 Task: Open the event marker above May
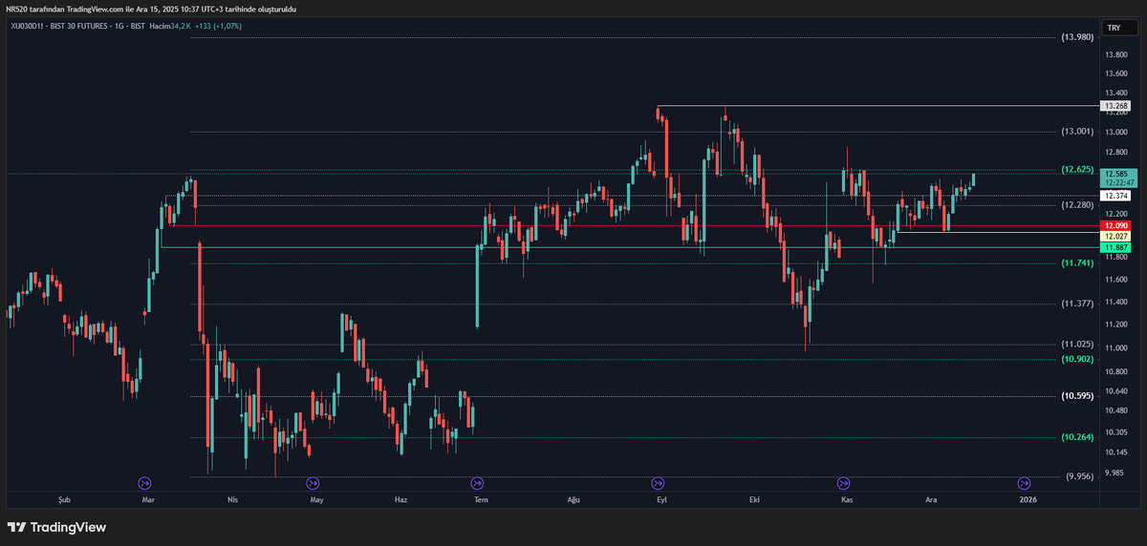click(312, 483)
